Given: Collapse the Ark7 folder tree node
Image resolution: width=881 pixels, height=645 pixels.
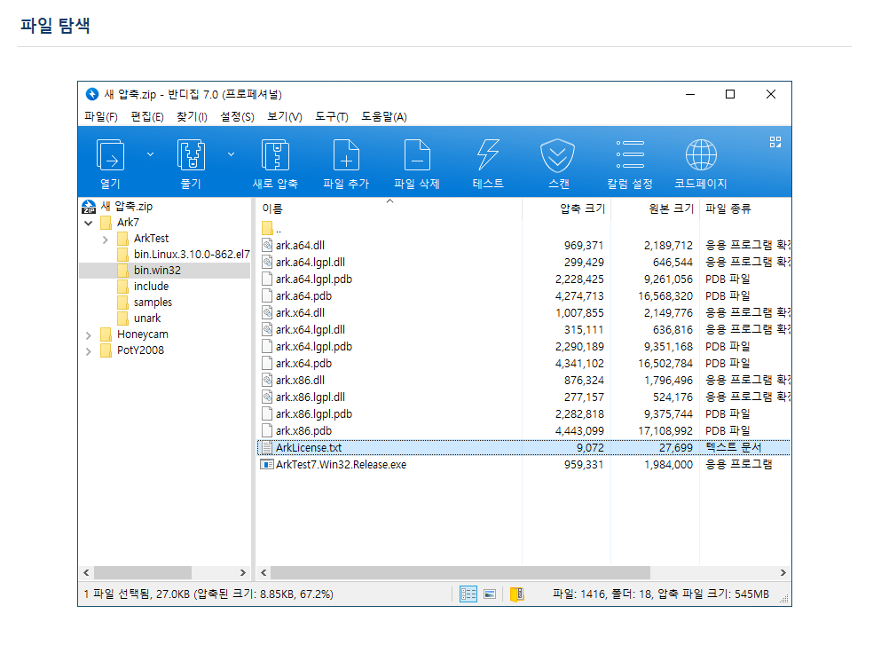Looking at the screenshot, I should (86, 224).
